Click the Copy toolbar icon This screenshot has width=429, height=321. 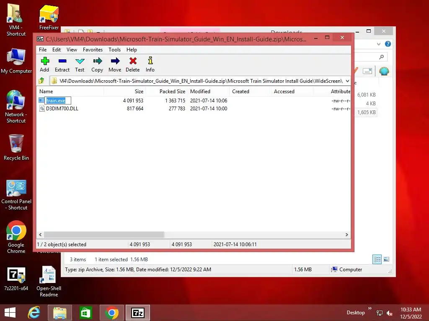(x=97, y=61)
